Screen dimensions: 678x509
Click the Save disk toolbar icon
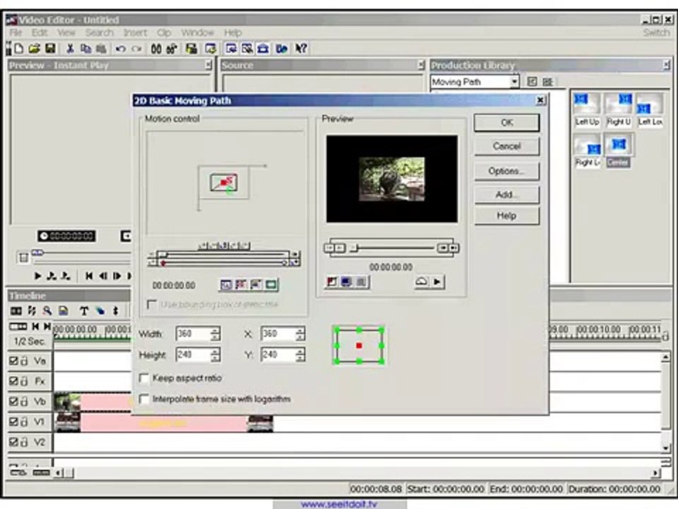pos(50,49)
